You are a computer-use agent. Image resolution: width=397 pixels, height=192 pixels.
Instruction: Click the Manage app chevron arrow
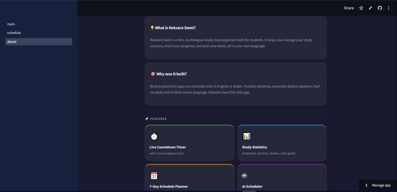coord(366,186)
